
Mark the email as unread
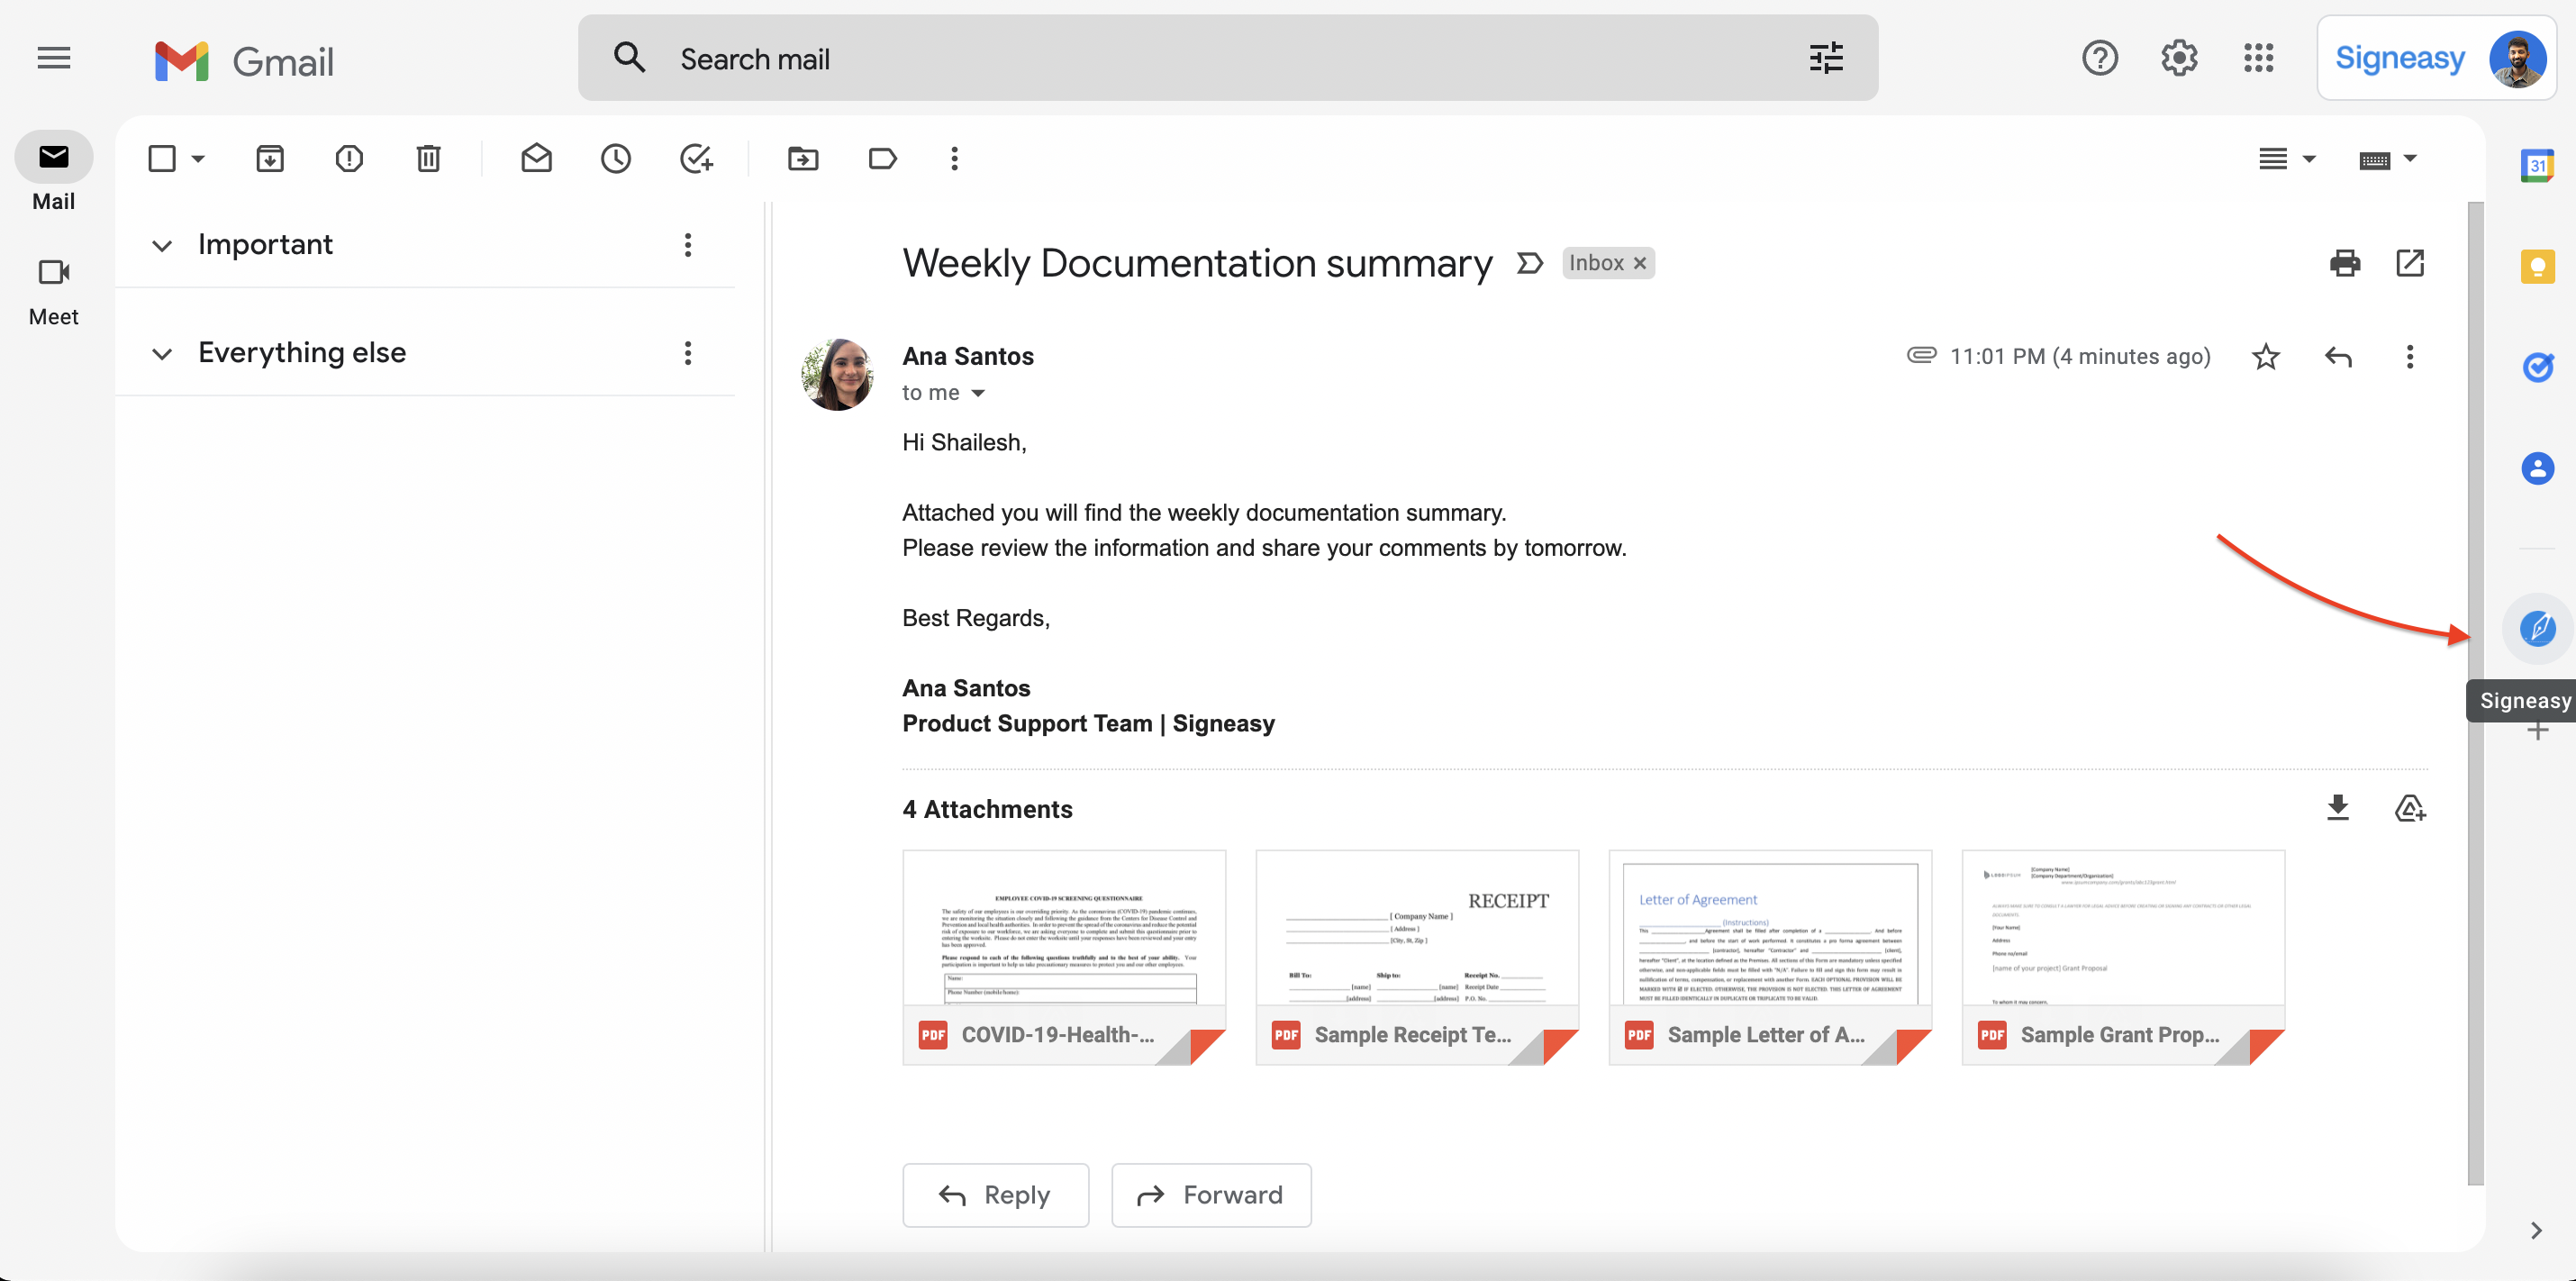536,158
